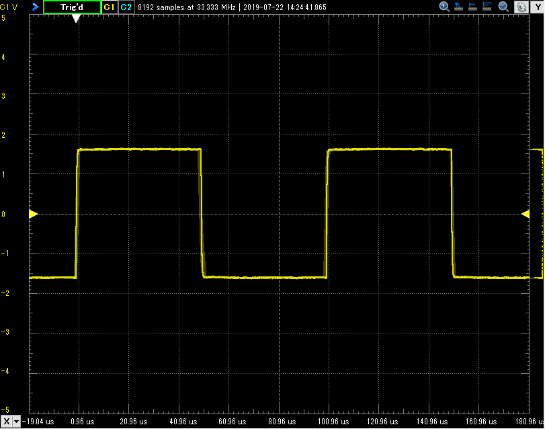This screenshot has height=429, width=545.
Task: Click the X cursors button
Action: pos(6,422)
